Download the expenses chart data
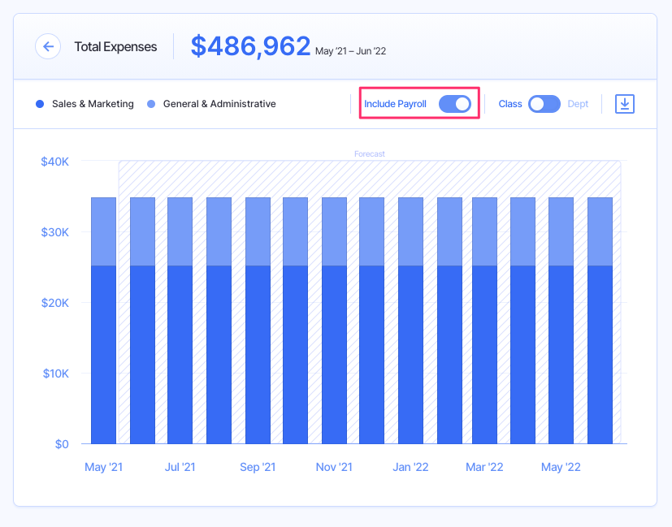The image size is (672, 527). tap(624, 104)
